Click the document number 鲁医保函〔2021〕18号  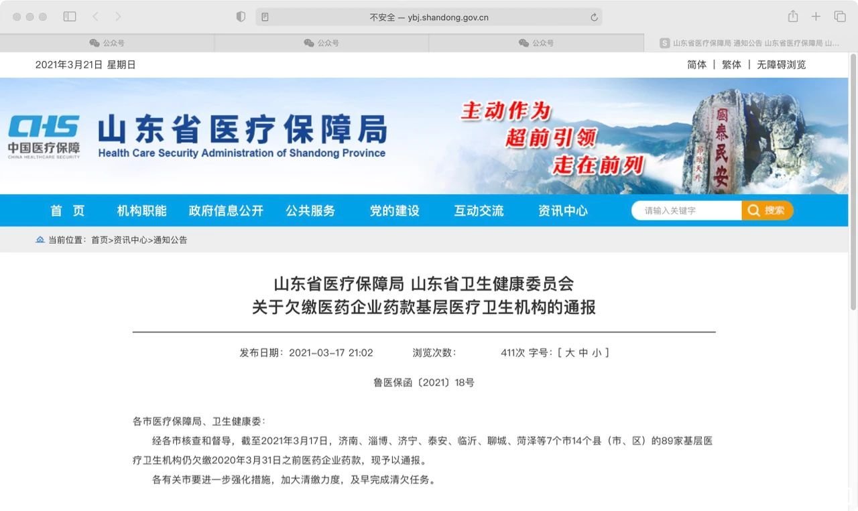(x=424, y=383)
